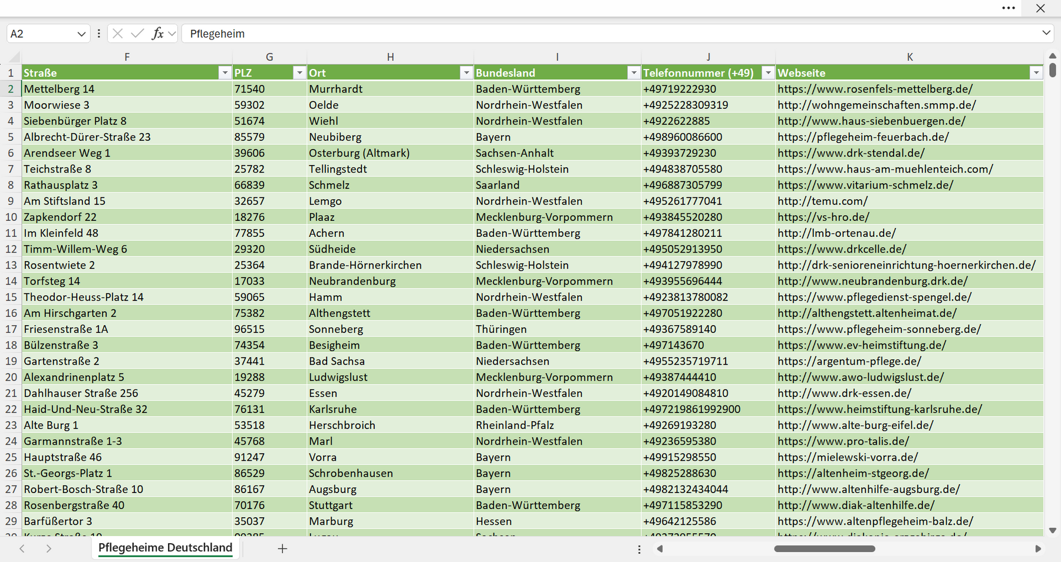Open the three-dots more options menu
The height and width of the screenshot is (562, 1061).
coord(1008,8)
